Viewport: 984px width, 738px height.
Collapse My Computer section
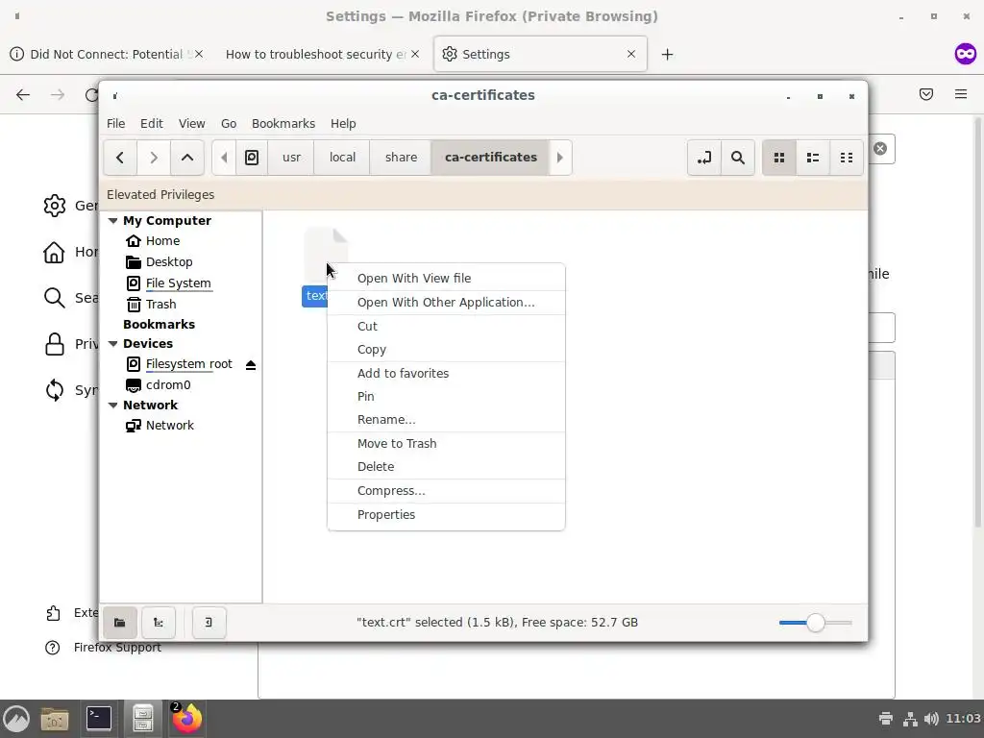(x=113, y=221)
